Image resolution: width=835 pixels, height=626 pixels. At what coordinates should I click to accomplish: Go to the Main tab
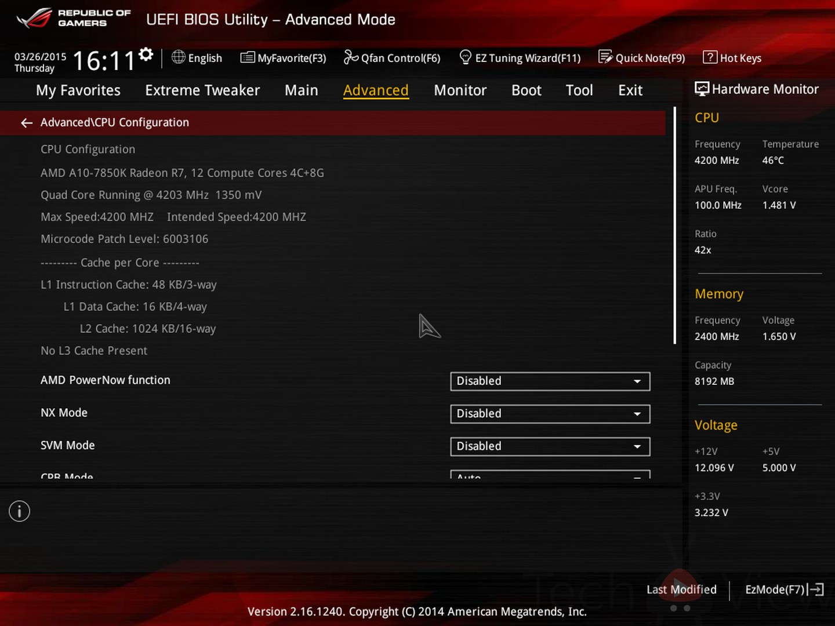pyautogui.click(x=302, y=90)
